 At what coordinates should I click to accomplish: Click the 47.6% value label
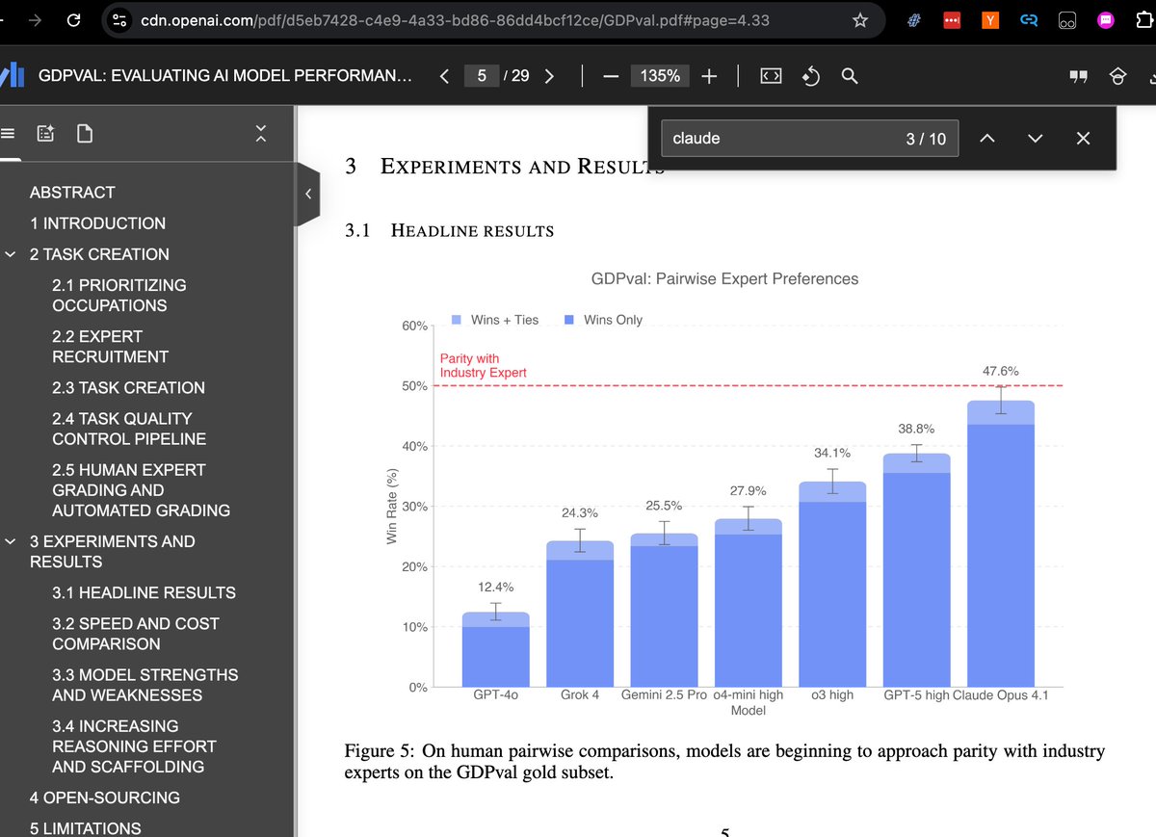1000,371
